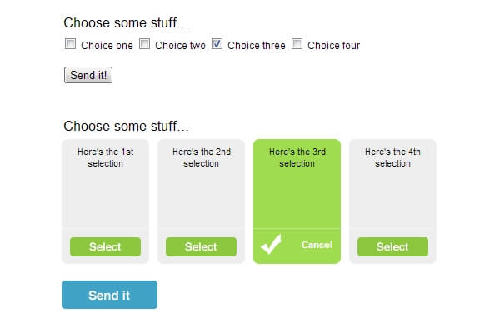Check the Choice one checkbox

71,44
